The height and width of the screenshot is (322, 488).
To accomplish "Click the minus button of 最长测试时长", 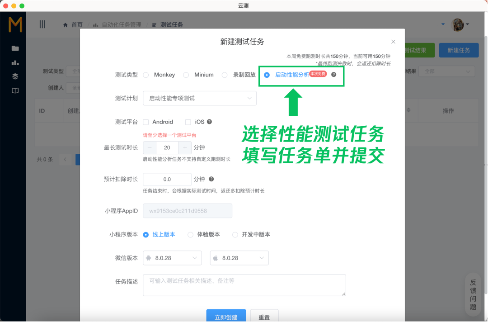I will coord(150,147).
